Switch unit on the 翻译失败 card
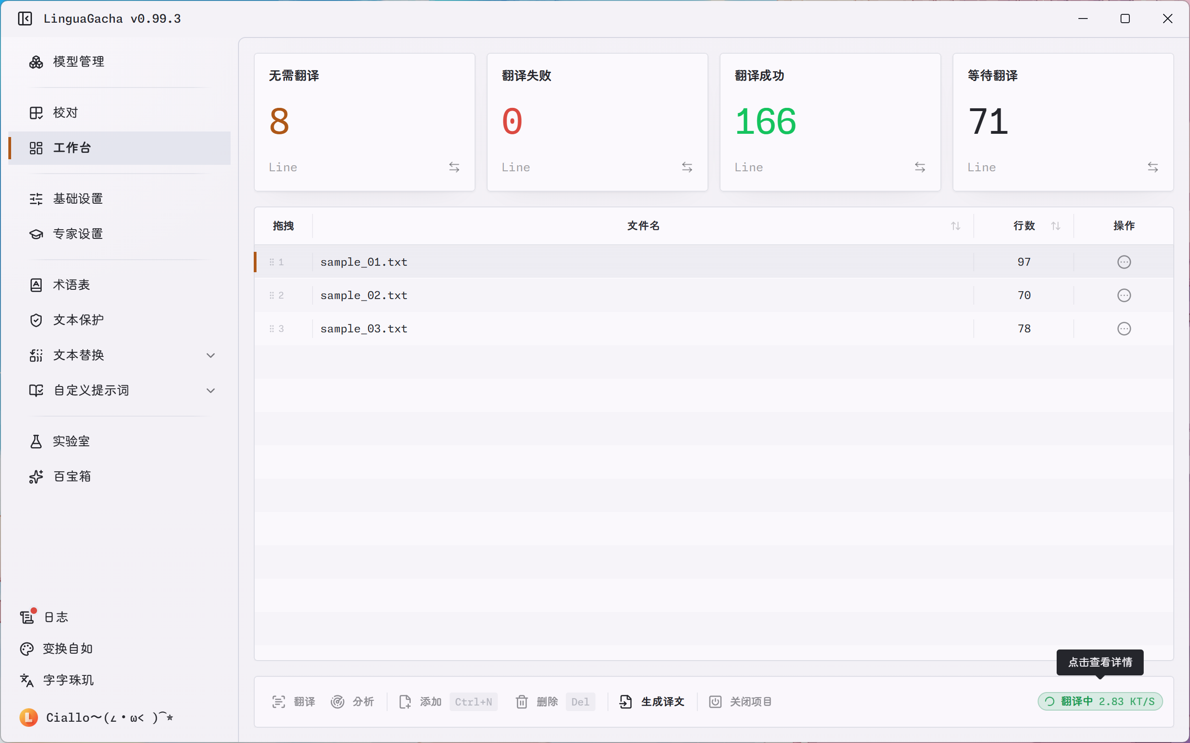 click(x=687, y=167)
